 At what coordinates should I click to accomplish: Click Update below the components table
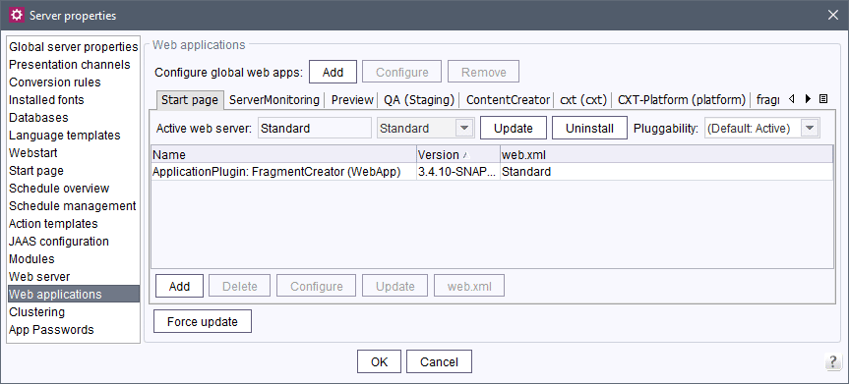394,286
